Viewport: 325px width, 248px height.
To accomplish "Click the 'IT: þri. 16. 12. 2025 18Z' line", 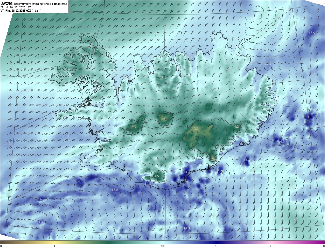I will [x=16, y=7].
